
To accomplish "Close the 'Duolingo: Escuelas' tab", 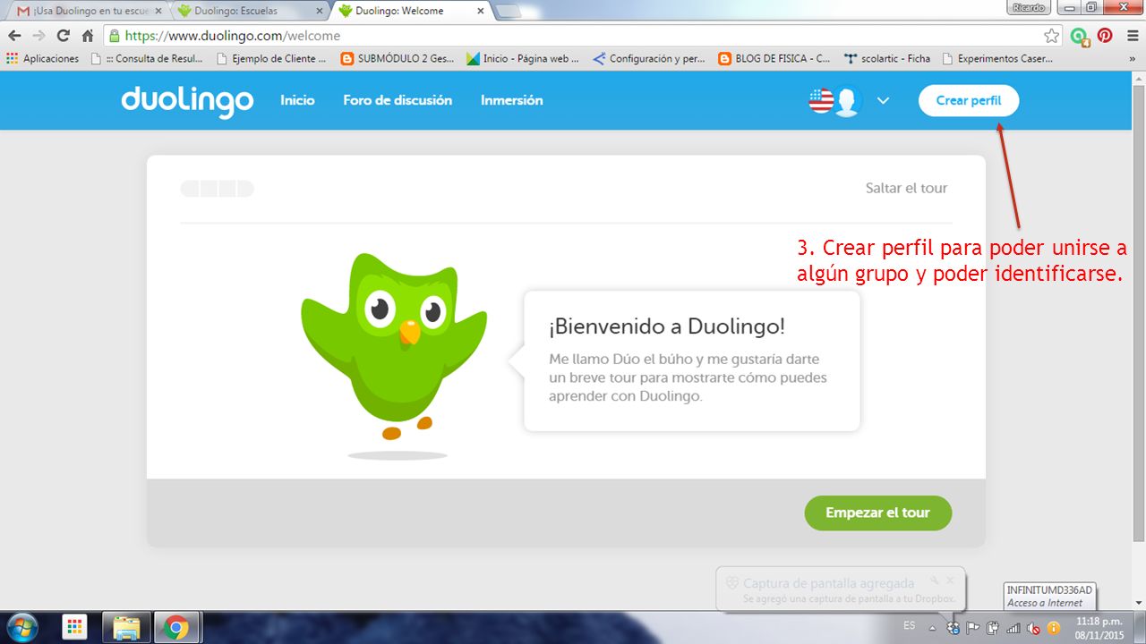I will tap(319, 12).
